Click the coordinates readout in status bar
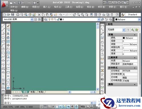The width and height of the screenshot is (142, 109). coord(18,107)
